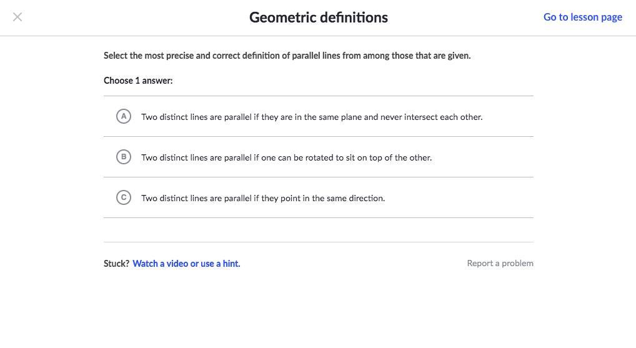Pick the answer "point in the same direction"
Image resolution: width=636 pixels, height=348 pixels.
(x=263, y=198)
